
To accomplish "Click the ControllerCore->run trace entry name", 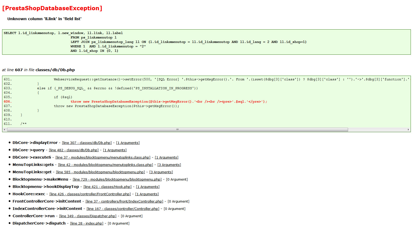I will (x=34, y=216).
